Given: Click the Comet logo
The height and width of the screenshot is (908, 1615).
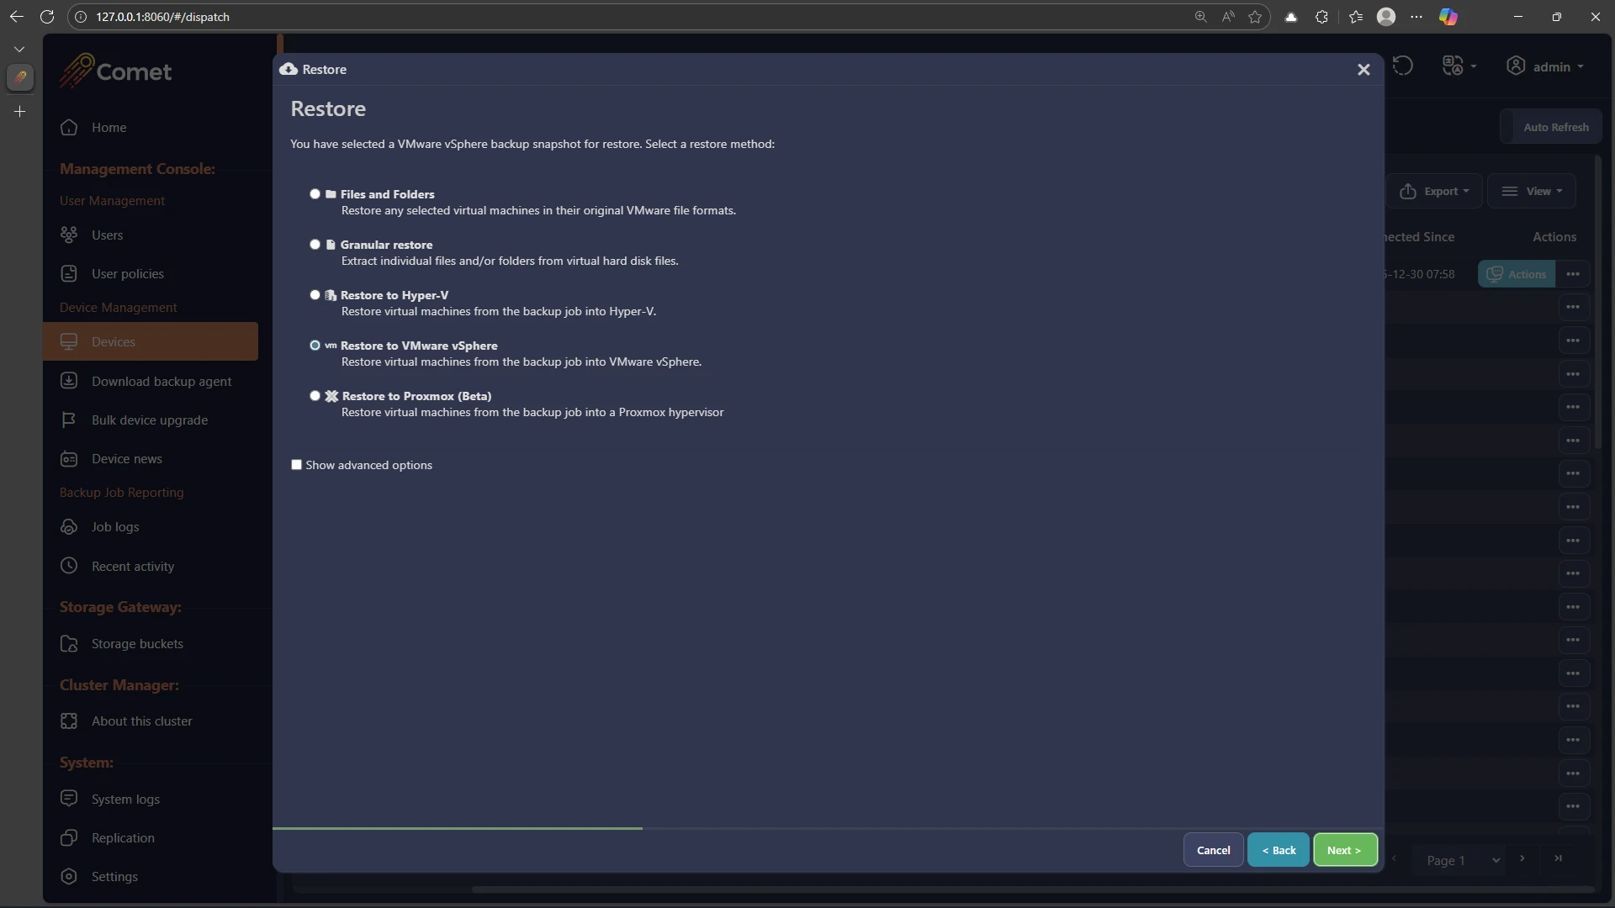Looking at the screenshot, I should (x=116, y=71).
